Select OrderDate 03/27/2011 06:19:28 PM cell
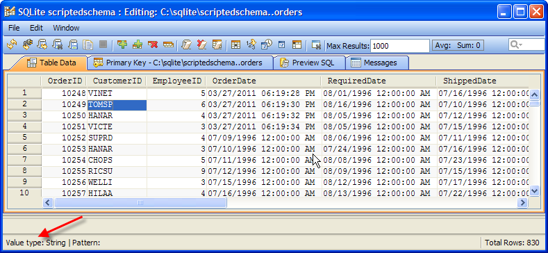This screenshot has height=253, width=548. (264, 93)
